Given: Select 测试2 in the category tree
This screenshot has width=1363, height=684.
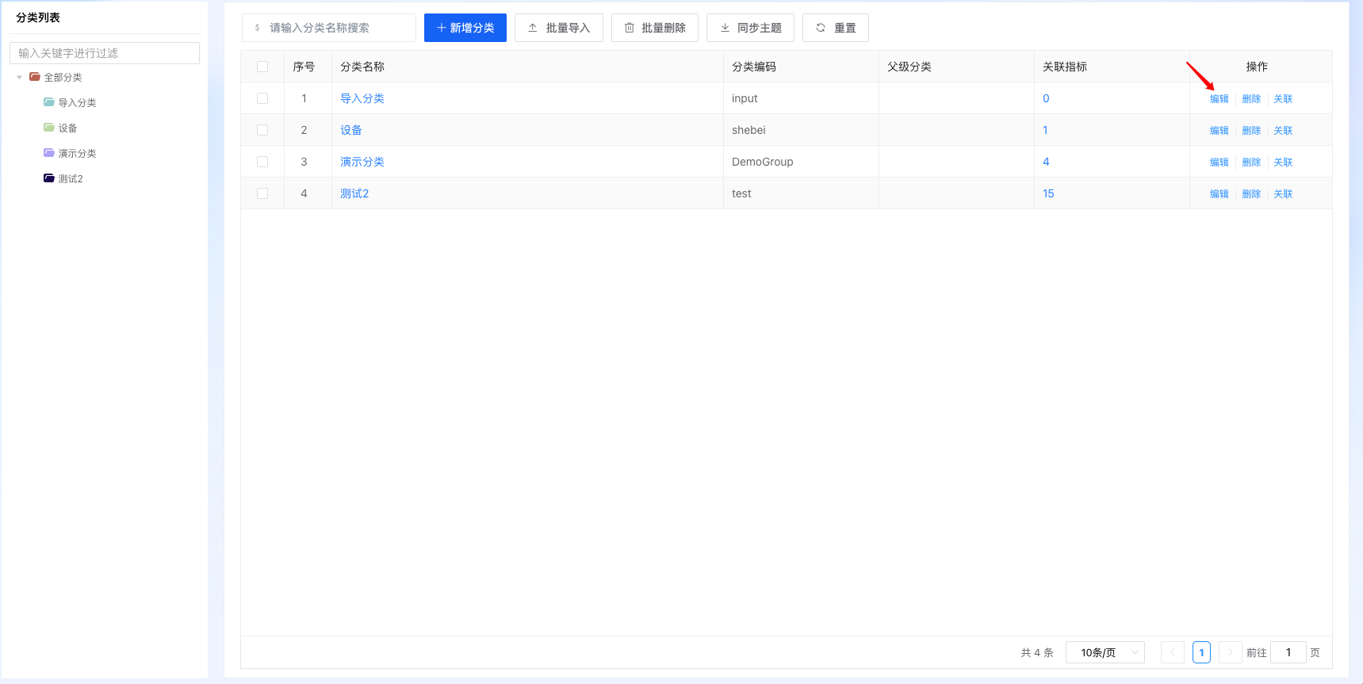Looking at the screenshot, I should click(71, 179).
